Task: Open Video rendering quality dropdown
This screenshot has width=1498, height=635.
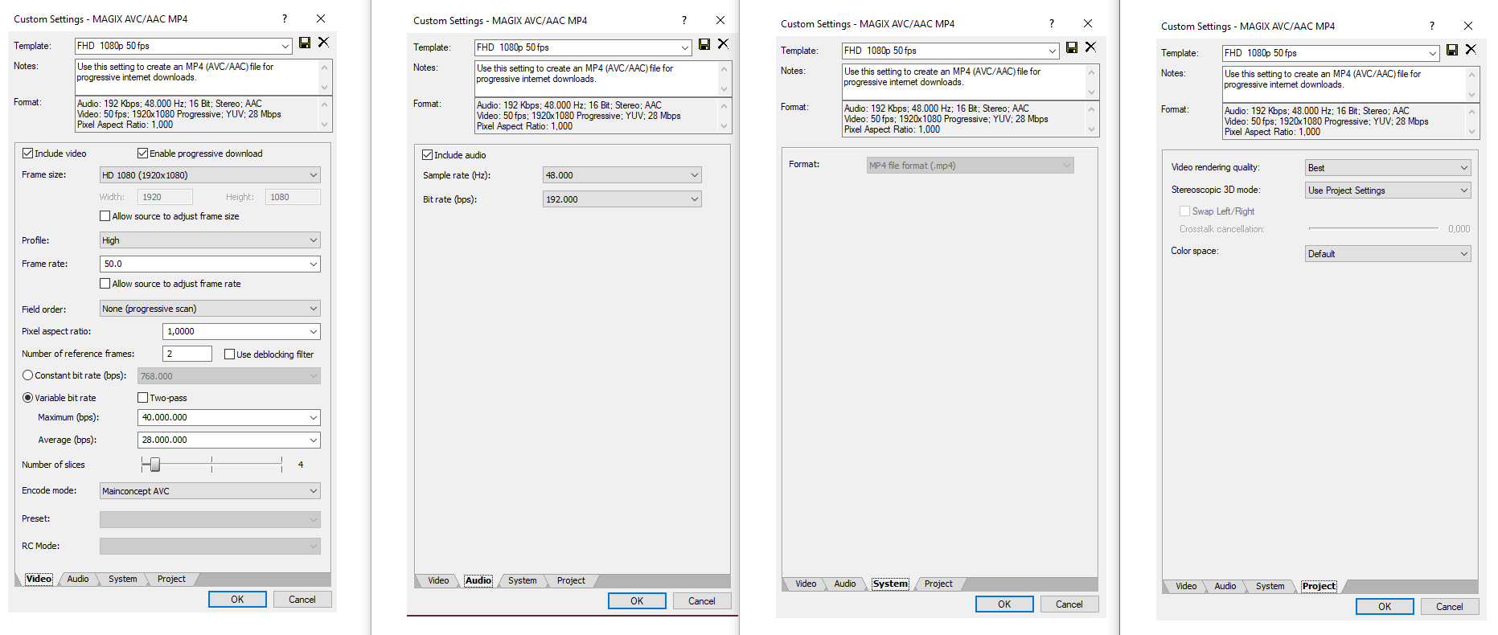Action: (1388, 167)
